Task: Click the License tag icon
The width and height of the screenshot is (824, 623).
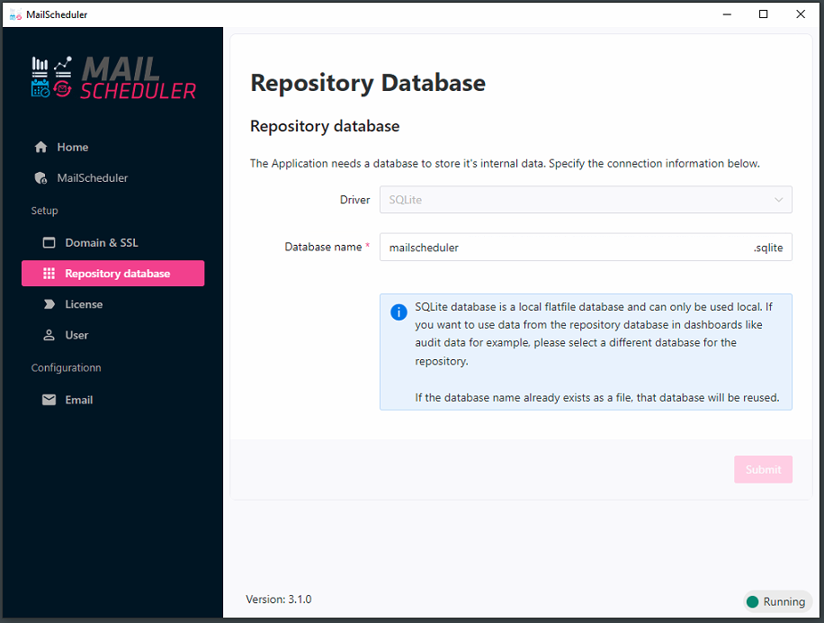Action: (x=49, y=304)
